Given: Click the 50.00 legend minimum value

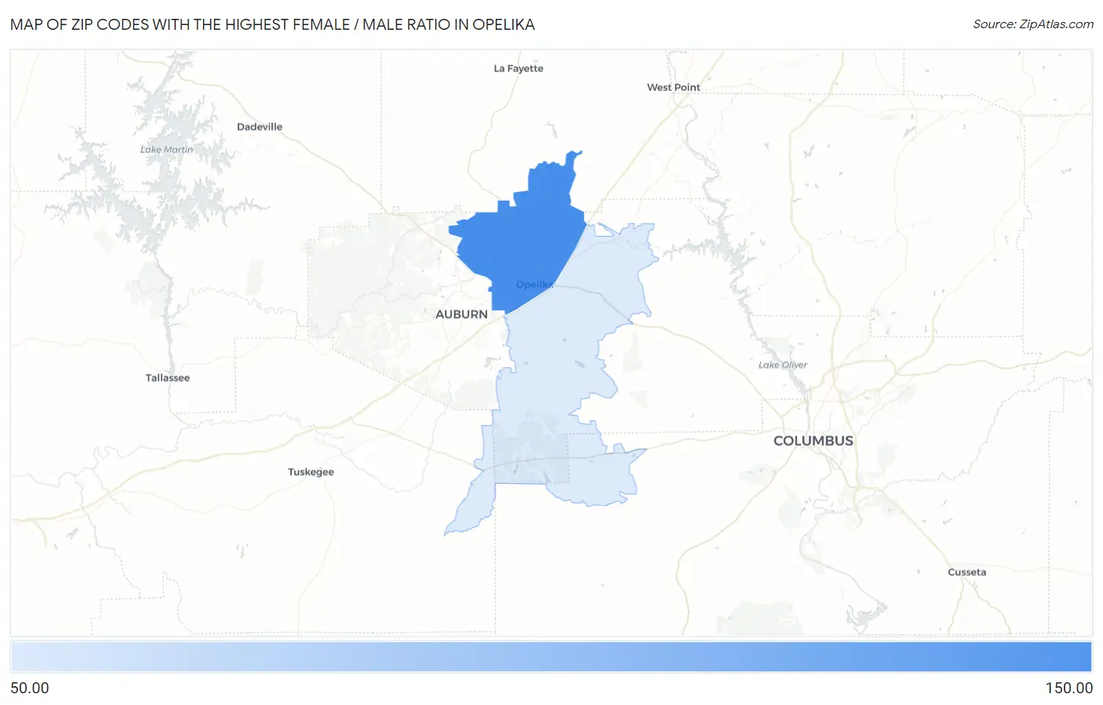Looking at the screenshot, I should 30,688.
